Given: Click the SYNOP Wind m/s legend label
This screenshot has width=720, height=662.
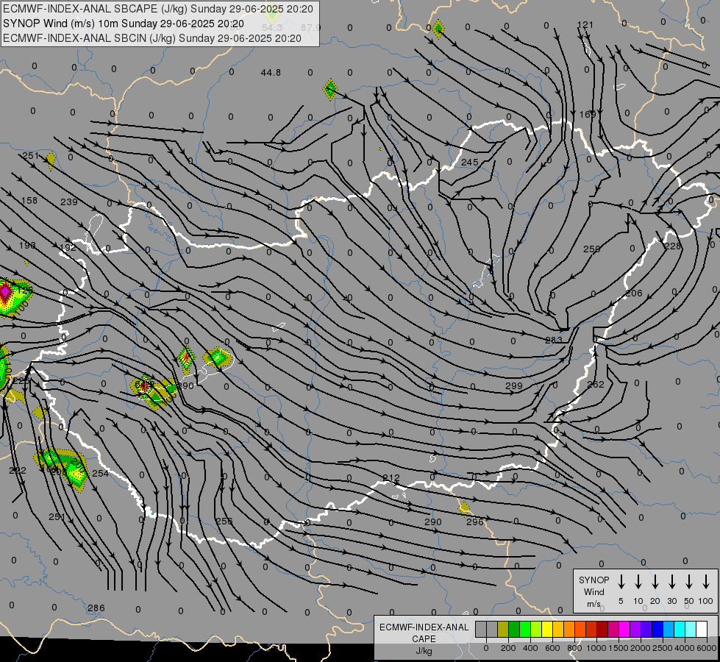Looking at the screenshot, I should pos(594,591).
